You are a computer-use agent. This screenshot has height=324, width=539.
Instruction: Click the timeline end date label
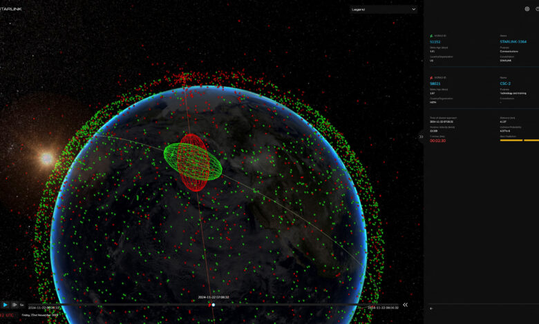coord(383,308)
